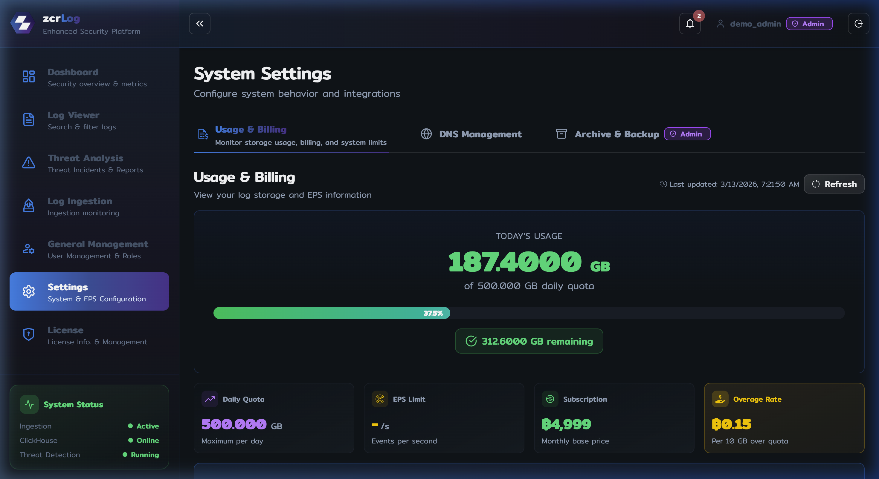Click the Daily Quota trend icon
Viewport: 879px width, 479px height.
[x=210, y=399]
